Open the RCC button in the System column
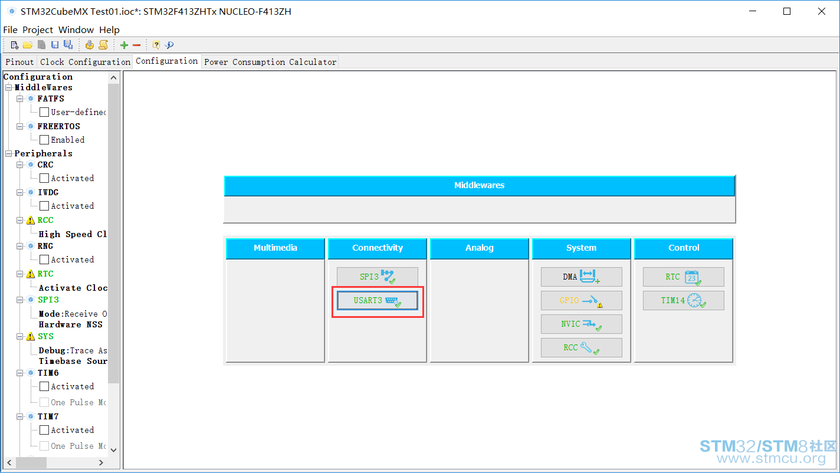Viewport: 840px width, 473px height. coord(582,347)
